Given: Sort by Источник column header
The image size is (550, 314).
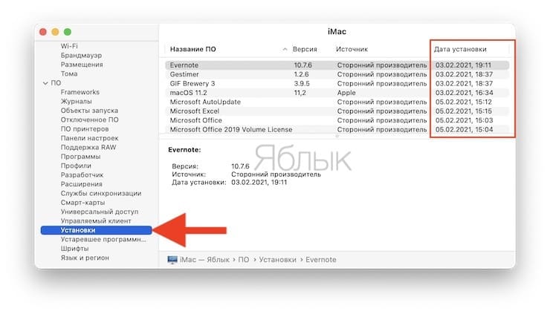Looking at the screenshot, I should tap(352, 50).
